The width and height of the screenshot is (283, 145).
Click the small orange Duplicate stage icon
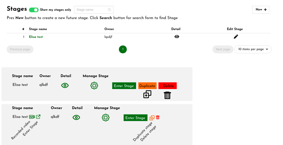click(x=152, y=118)
